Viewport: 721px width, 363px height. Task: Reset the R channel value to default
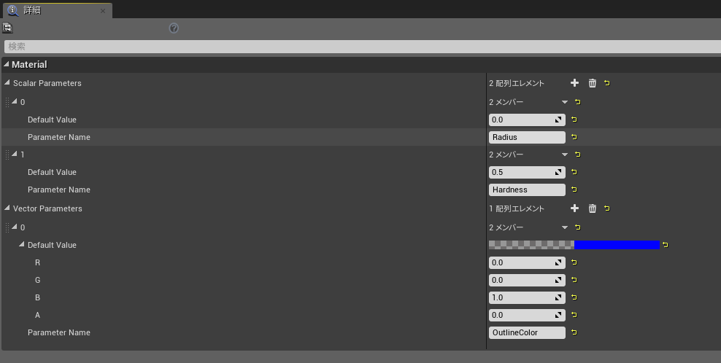[574, 262]
